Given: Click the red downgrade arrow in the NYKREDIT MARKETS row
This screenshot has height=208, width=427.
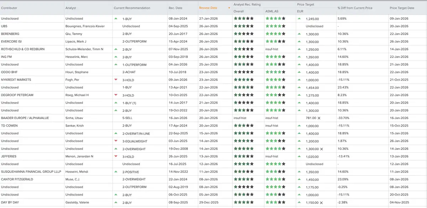Looking at the screenshot, I should (x=116, y=79).
